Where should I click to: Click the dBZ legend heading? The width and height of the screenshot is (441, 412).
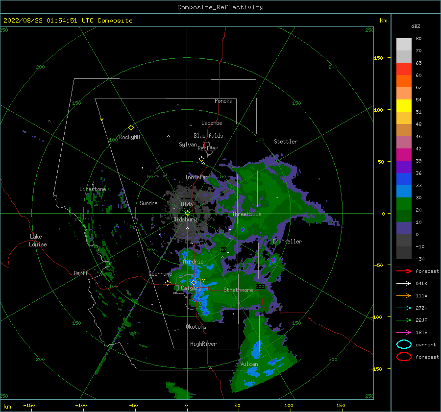(416, 26)
